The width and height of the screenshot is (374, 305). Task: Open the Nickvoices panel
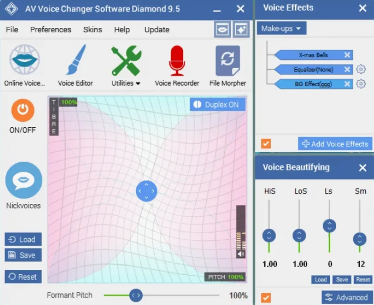pyautogui.click(x=23, y=181)
